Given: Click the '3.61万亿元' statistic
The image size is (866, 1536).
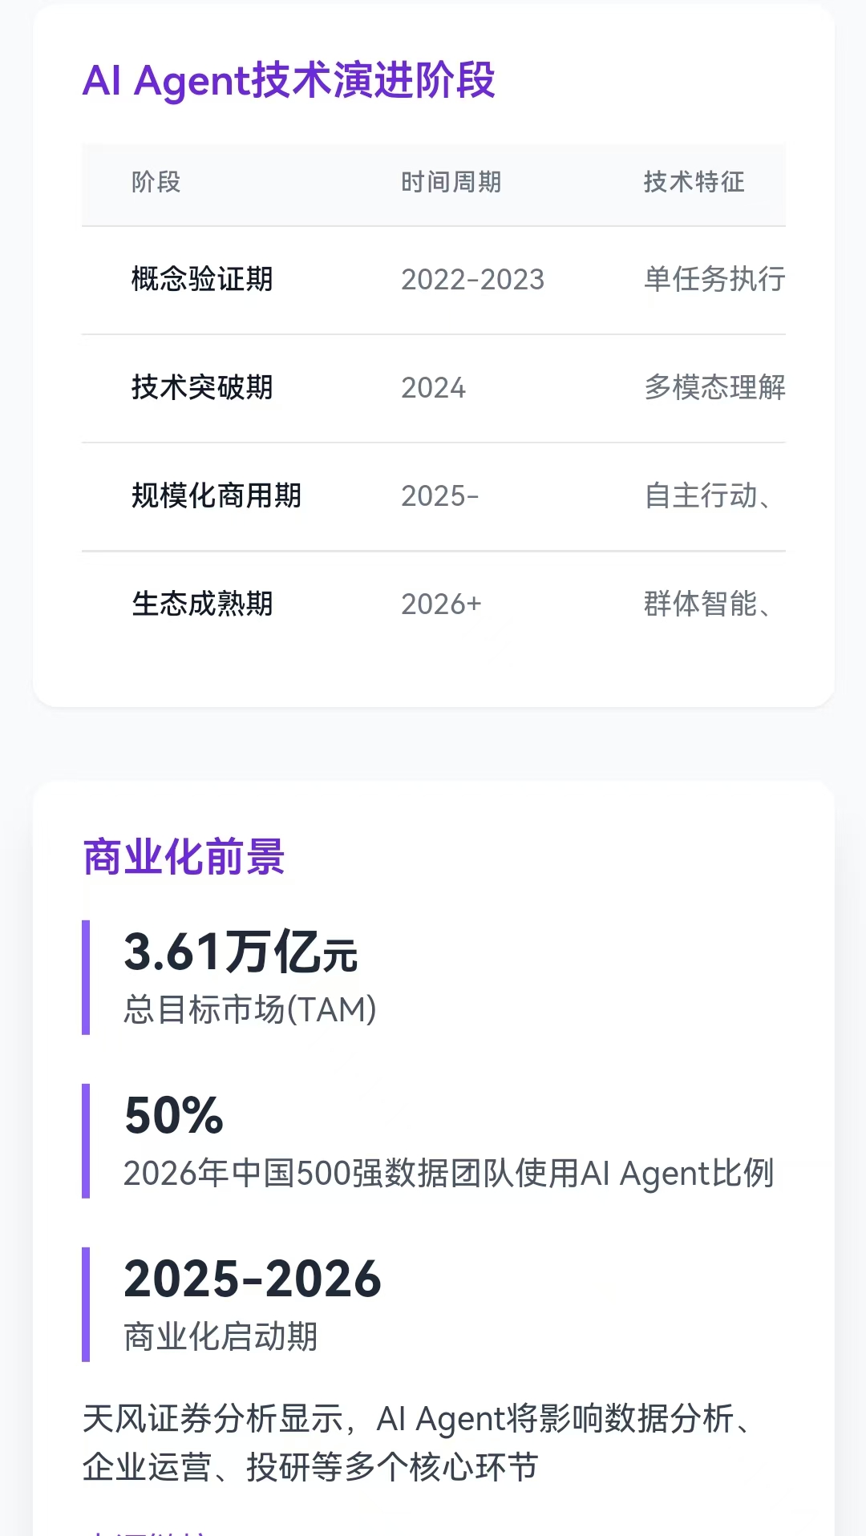Looking at the screenshot, I should [241, 952].
